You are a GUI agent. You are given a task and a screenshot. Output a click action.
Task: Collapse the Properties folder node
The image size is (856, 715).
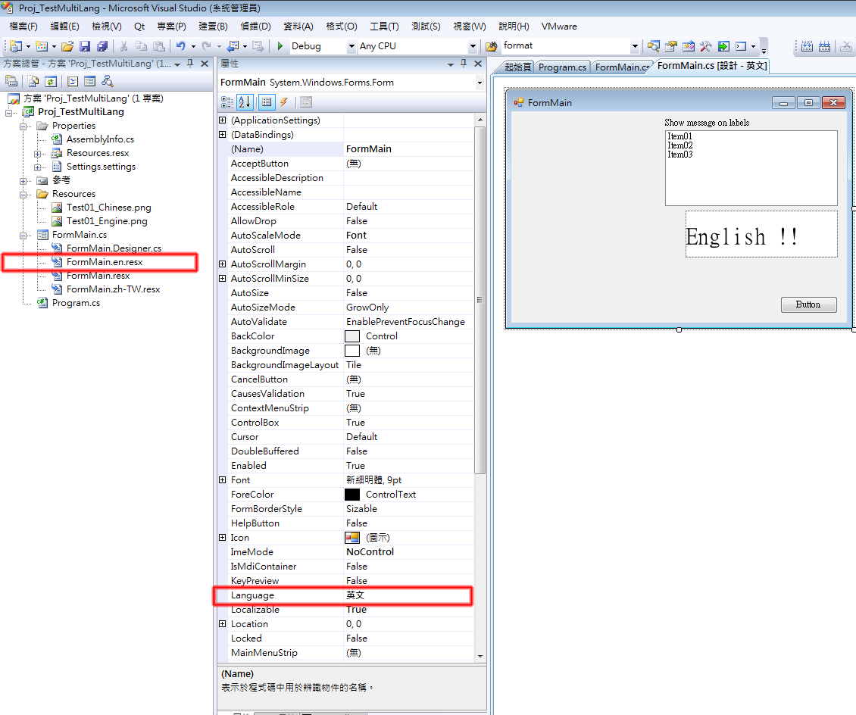(x=23, y=126)
